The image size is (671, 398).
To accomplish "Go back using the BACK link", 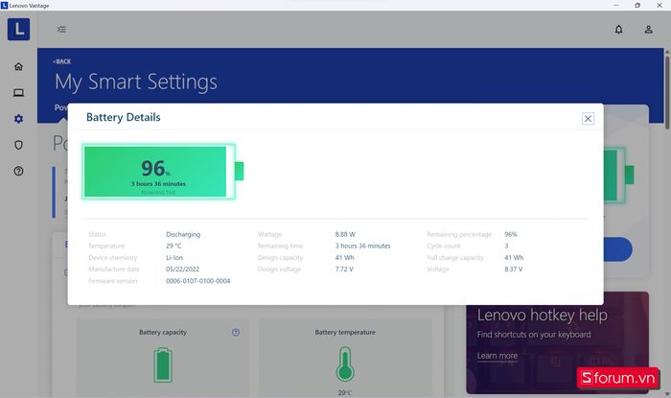I will point(62,61).
